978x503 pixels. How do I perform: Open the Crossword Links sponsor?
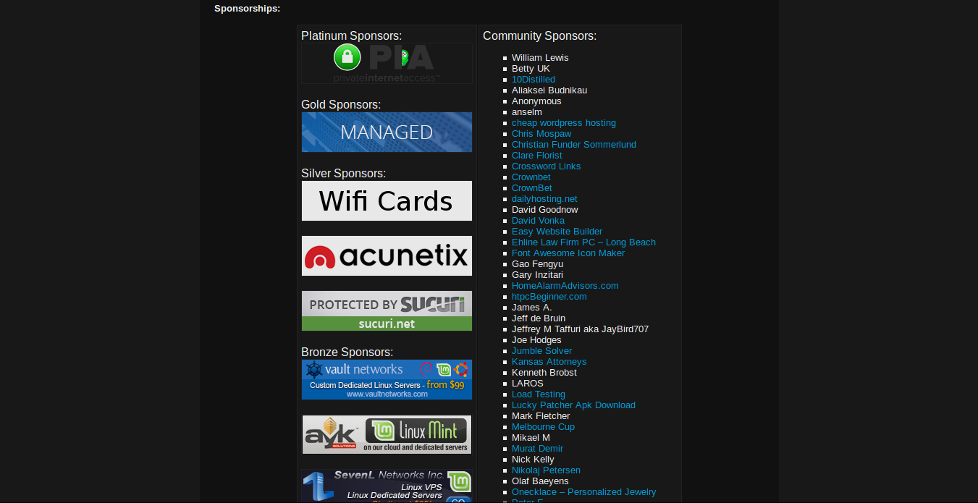[x=547, y=166]
